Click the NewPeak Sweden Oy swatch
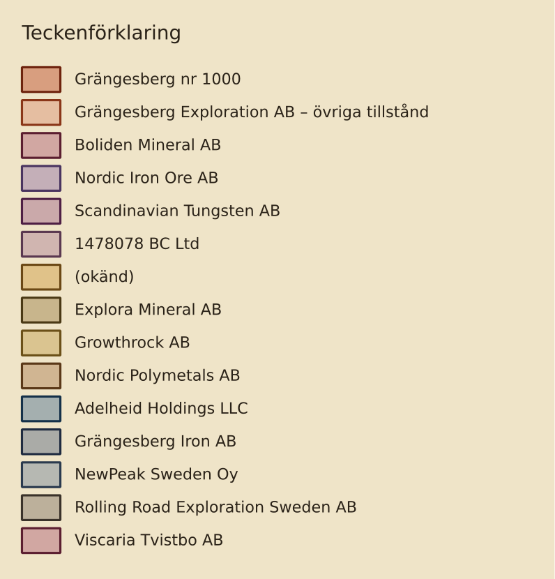The width and height of the screenshot is (555, 579). pos(41,474)
